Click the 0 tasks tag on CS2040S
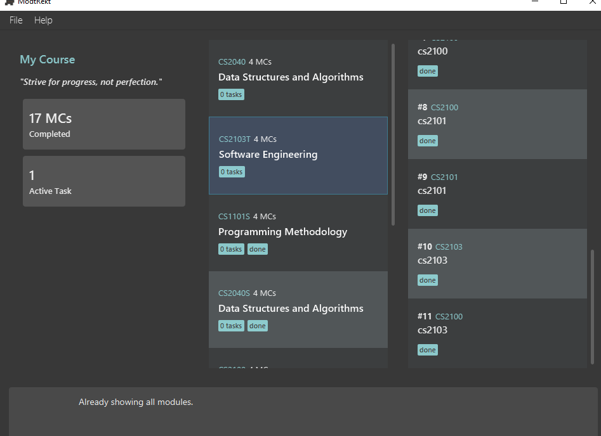Viewport: 601px width, 436px height. (x=231, y=326)
